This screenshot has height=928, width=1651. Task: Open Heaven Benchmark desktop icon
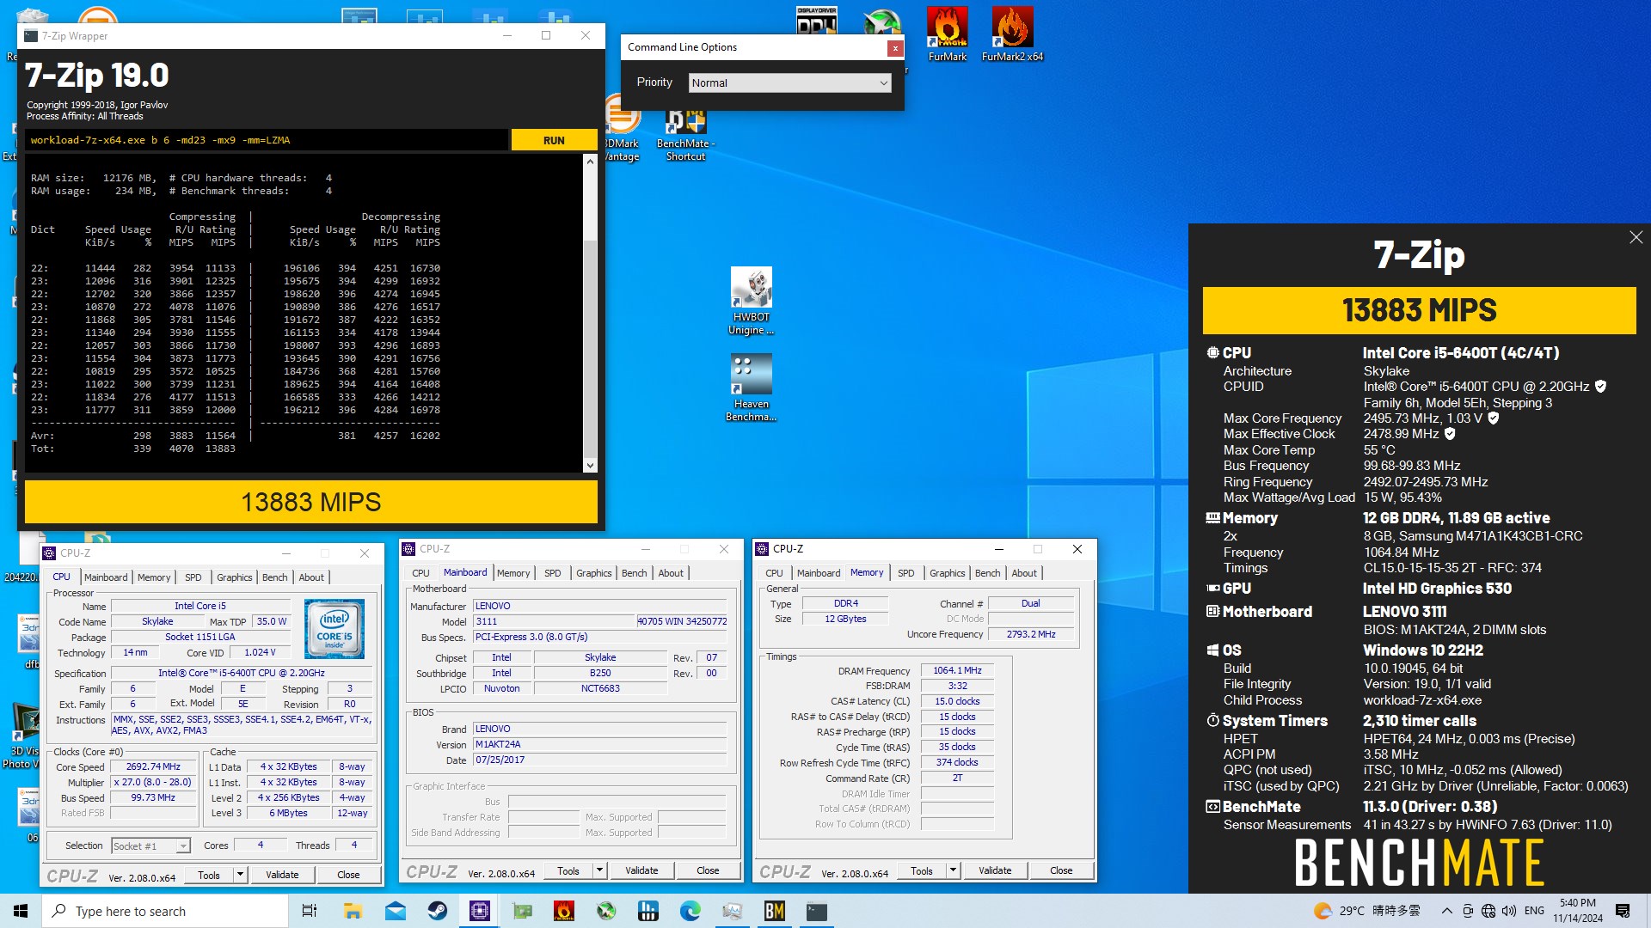(751, 388)
